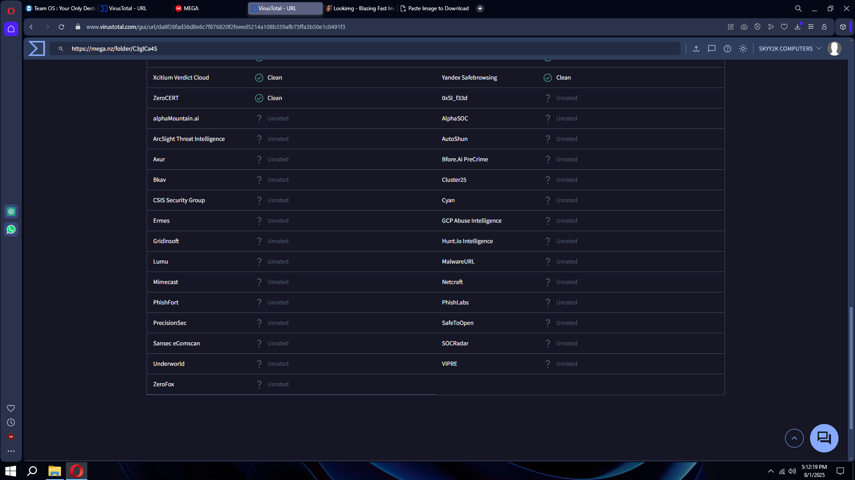The image size is (855, 480).
Task: Open the volume icon in system tray
Action: tap(792, 471)
